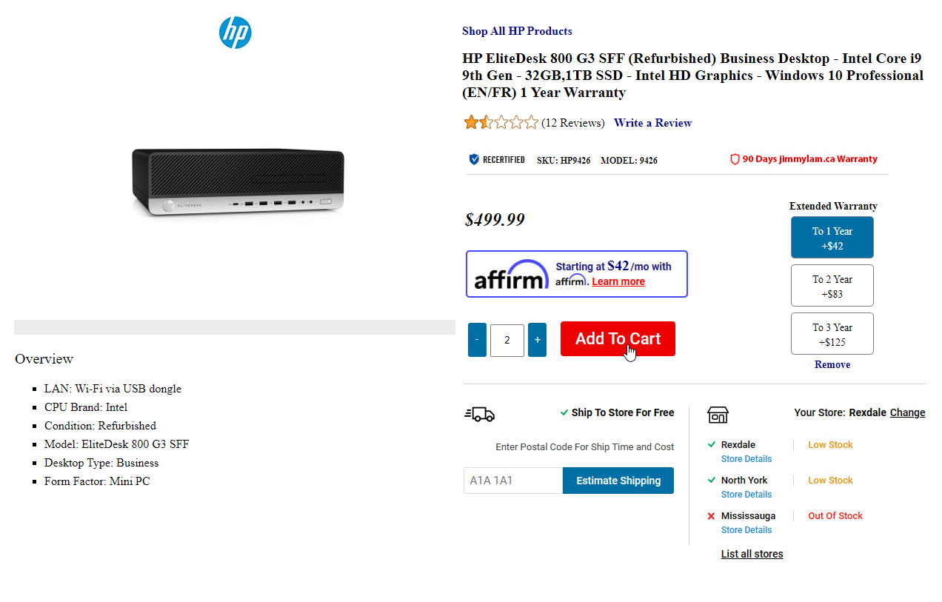
Task: Click the Affirm logo
Action: pos(511,275)
